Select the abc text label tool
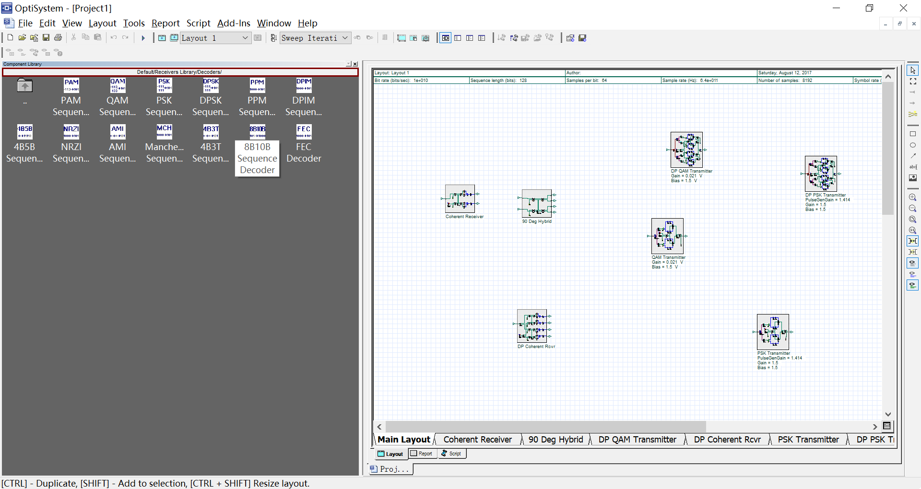The height and width of the screenshot is (489, 921). [913, 167]
